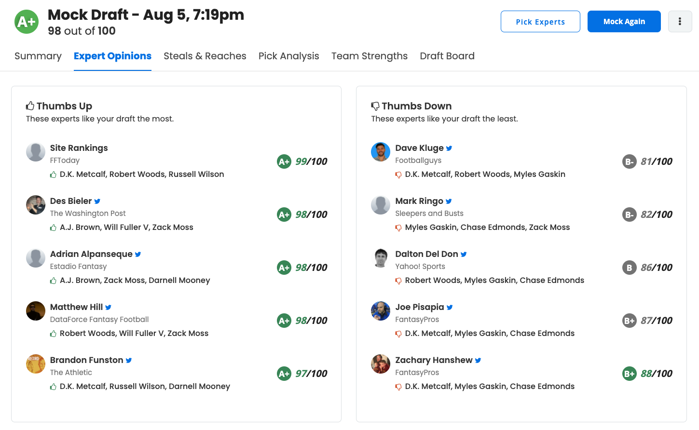The height and width of the screenshot is (430, 699).
Task: Click Mark Ringo's name link
Action: pos(419,201)
